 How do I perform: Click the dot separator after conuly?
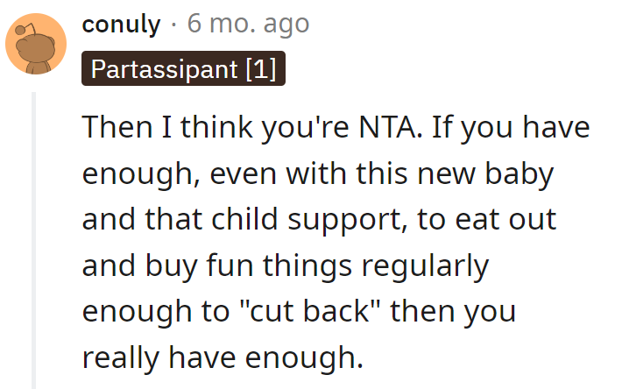point(173,24)
